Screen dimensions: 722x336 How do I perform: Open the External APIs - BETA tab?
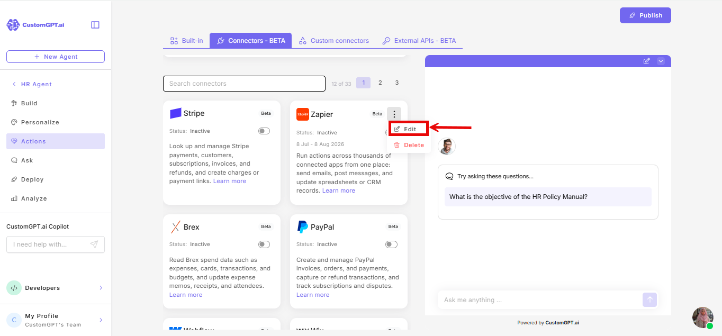click(419, 41)
